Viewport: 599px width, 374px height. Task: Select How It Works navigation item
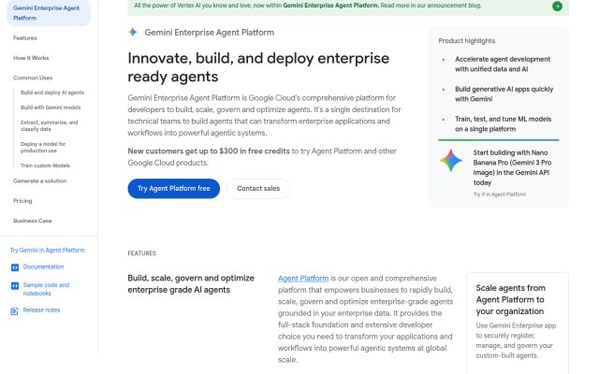point(31,58)
